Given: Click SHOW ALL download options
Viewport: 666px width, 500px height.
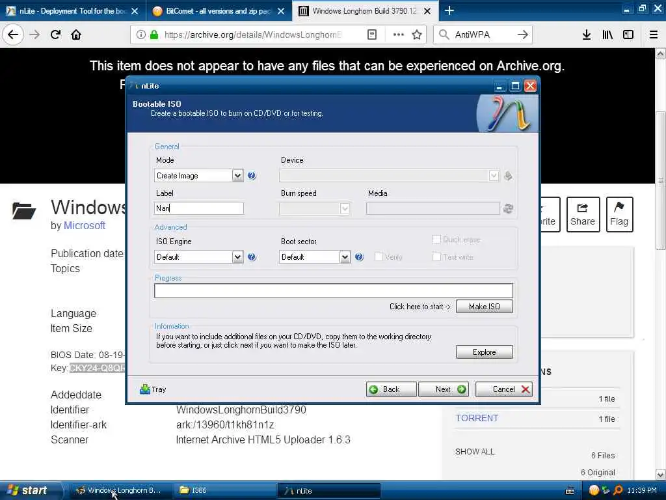Looking at the screenshot, I should click(x=475, y=452).
